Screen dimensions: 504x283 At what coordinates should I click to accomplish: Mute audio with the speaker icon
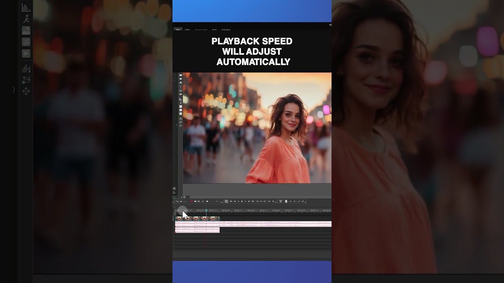(x=207, y=201)
